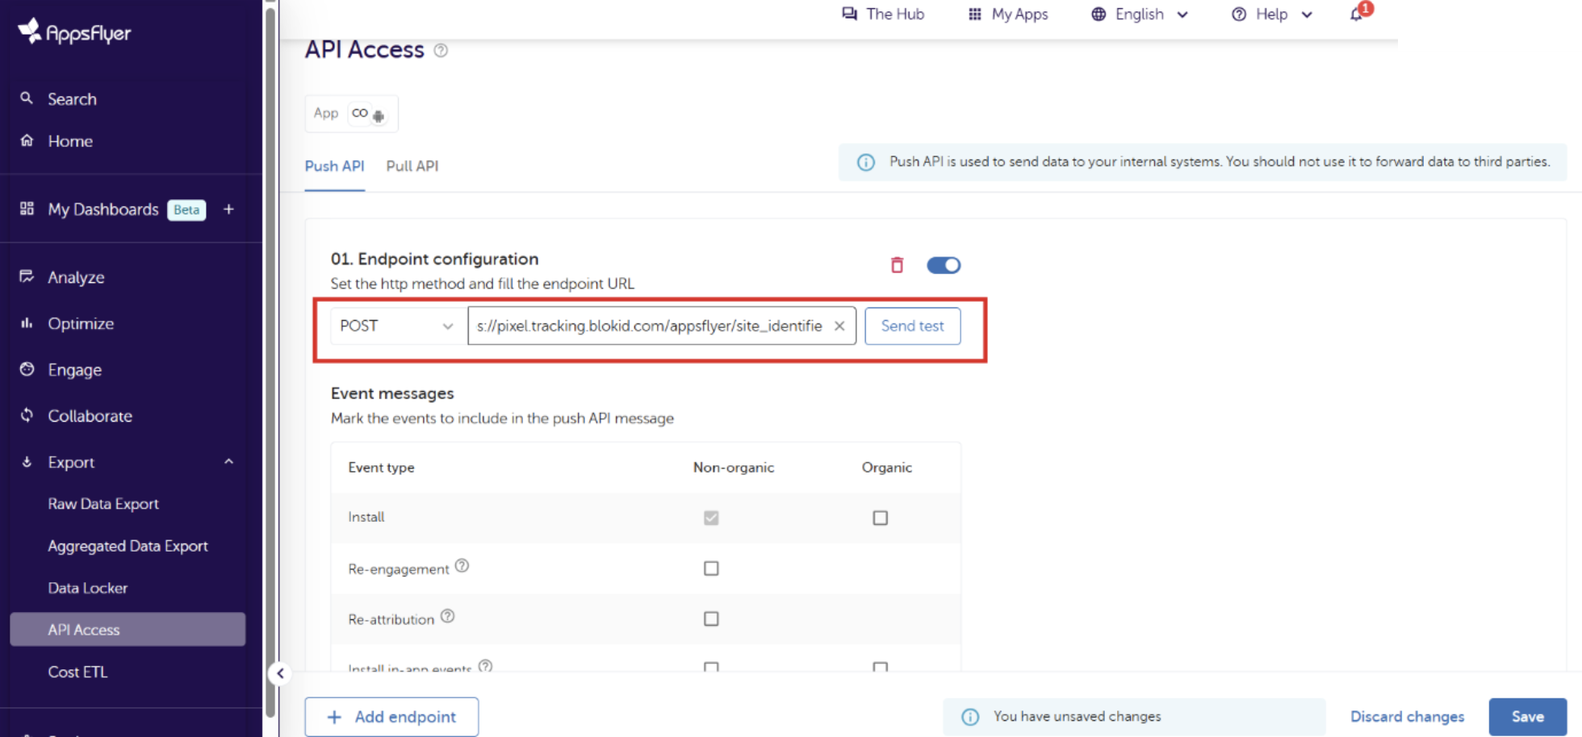Open the English language dropdown

click(1140, 14)
